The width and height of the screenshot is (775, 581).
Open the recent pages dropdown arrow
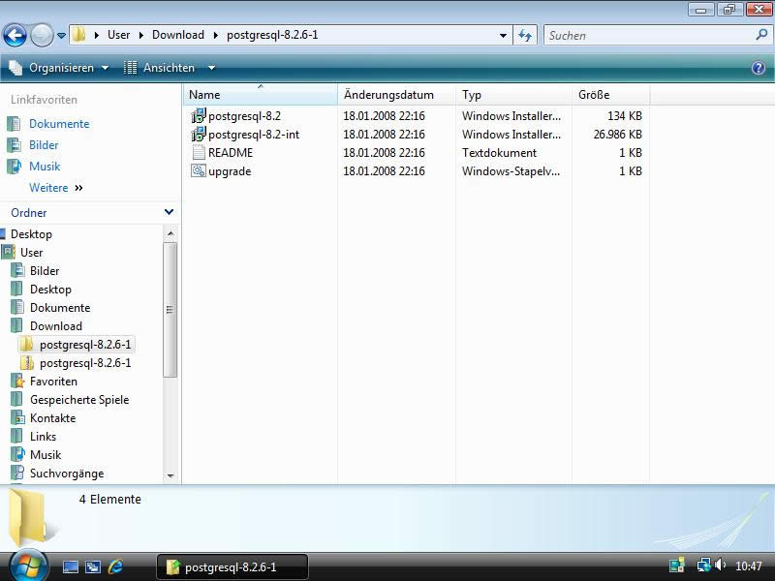(x=61, y=36)
